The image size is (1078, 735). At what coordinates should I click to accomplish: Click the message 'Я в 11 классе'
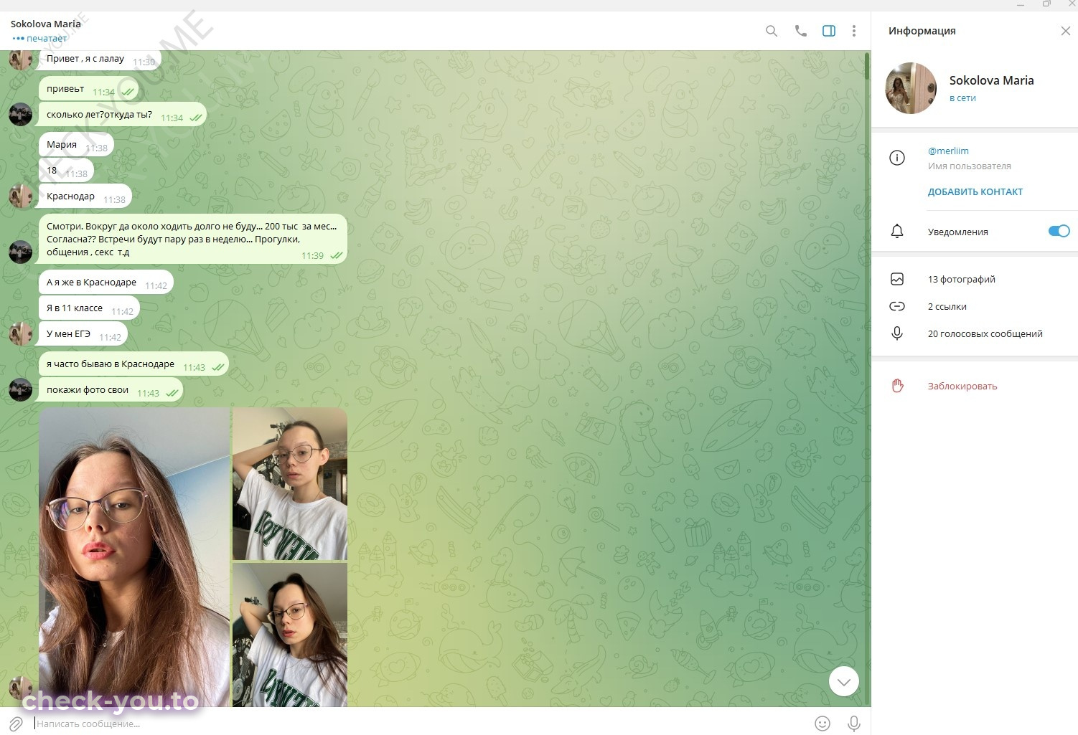pos(89,308)
